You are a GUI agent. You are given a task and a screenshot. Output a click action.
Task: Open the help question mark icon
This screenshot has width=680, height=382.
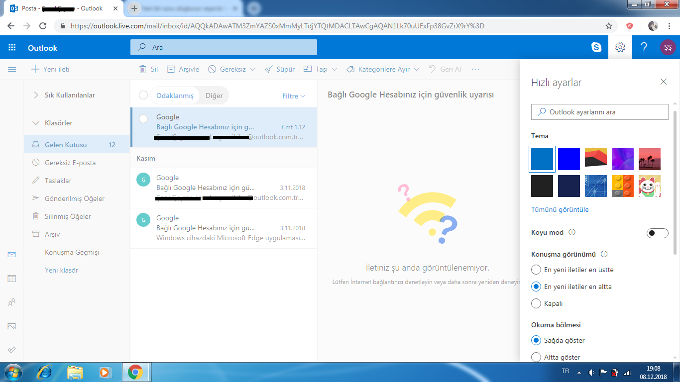pos(644,47)
